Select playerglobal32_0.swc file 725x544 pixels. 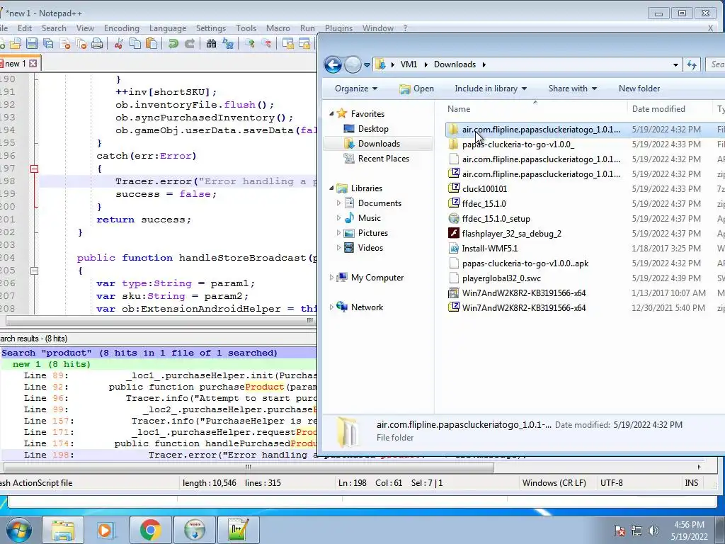pos(501,278)
